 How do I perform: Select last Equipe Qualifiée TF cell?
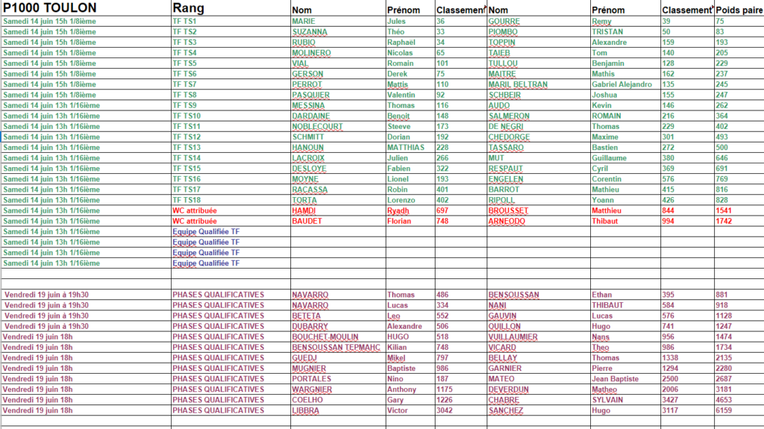231,263
